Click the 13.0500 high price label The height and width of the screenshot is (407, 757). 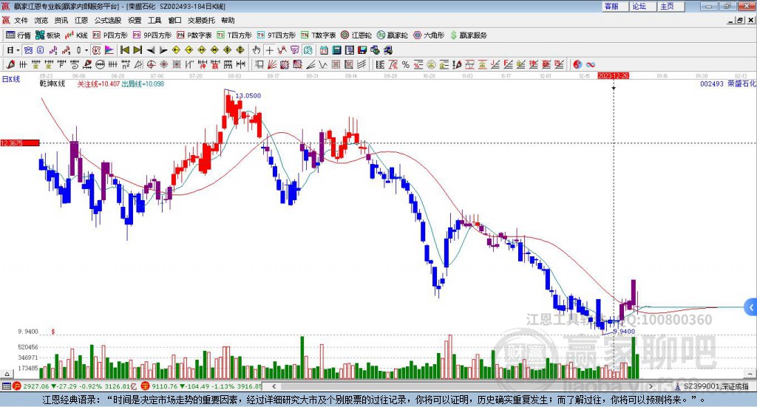pos(248,95)
